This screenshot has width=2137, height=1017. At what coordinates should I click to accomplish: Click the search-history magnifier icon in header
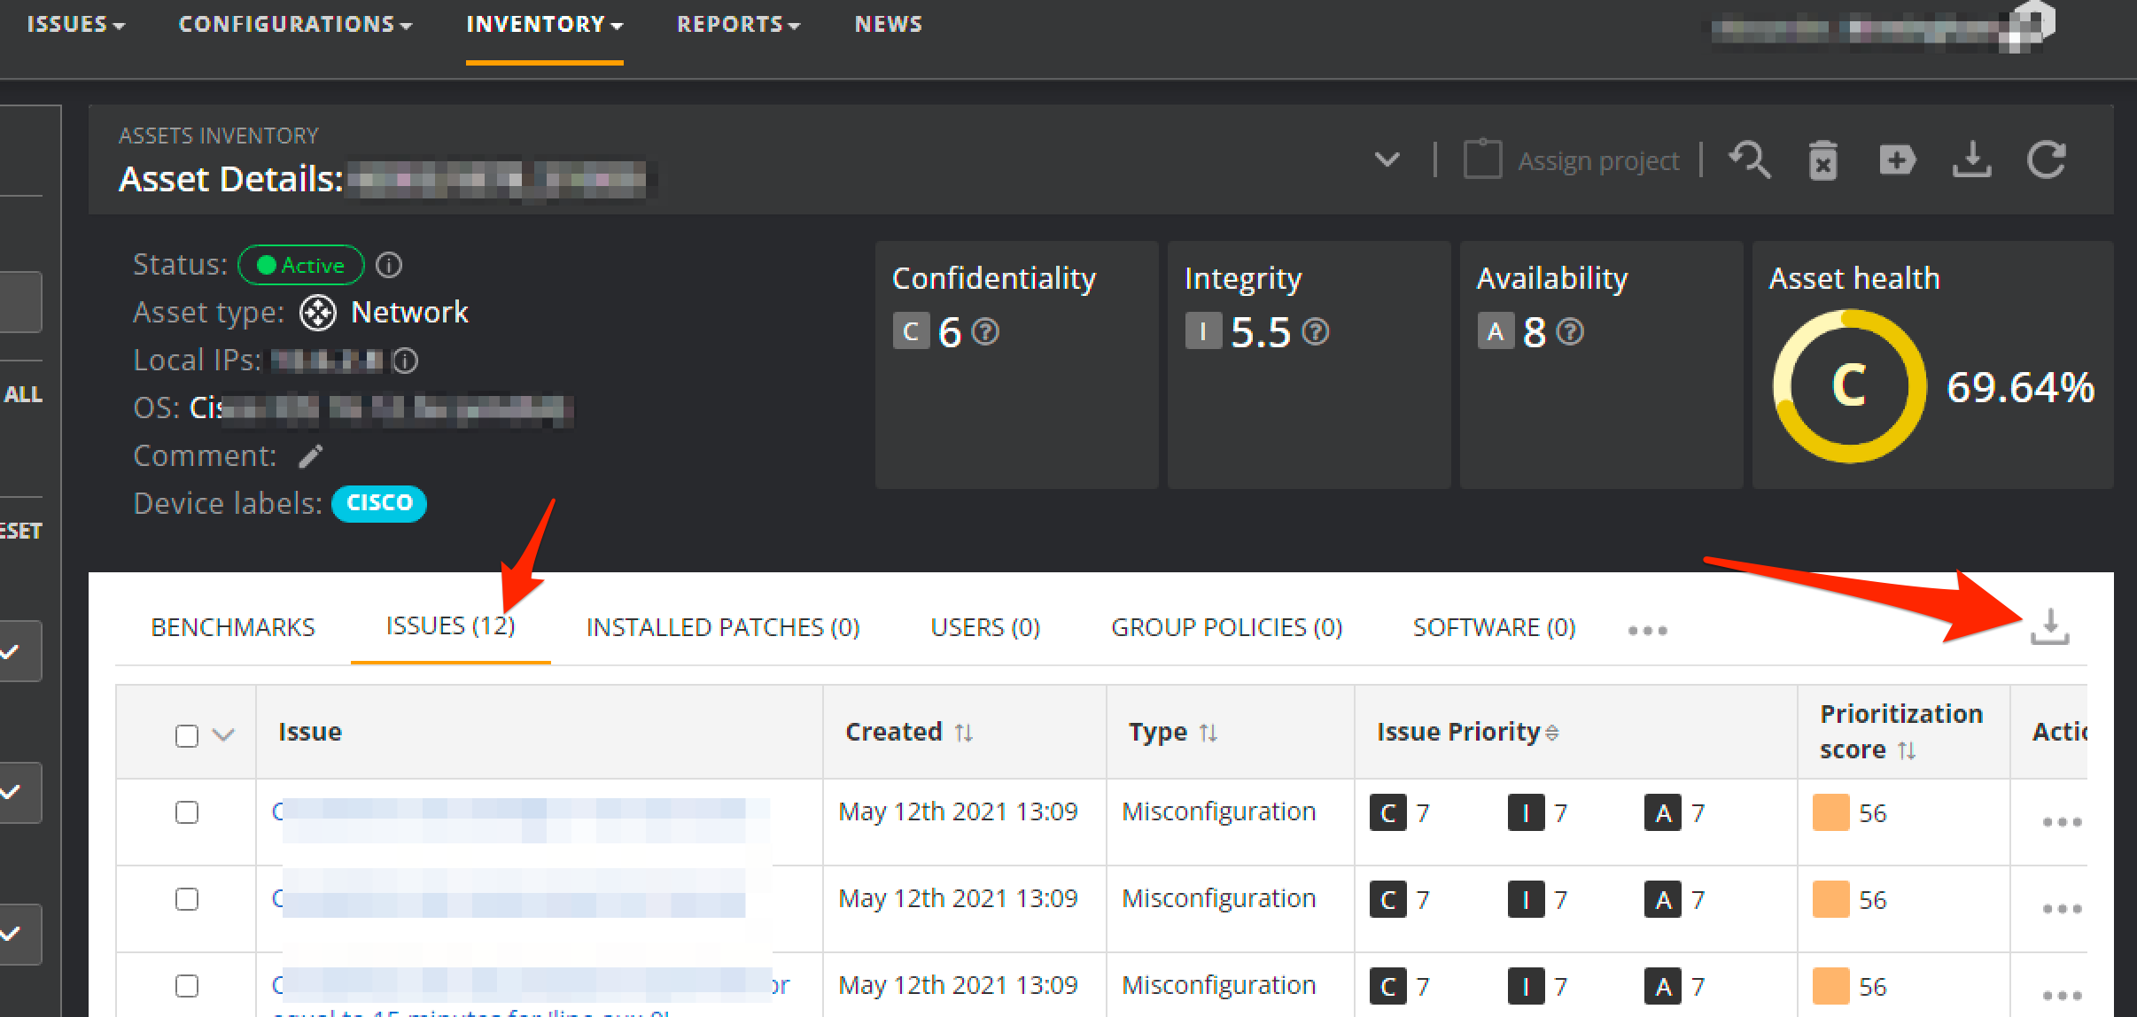tap(1750, 160)
